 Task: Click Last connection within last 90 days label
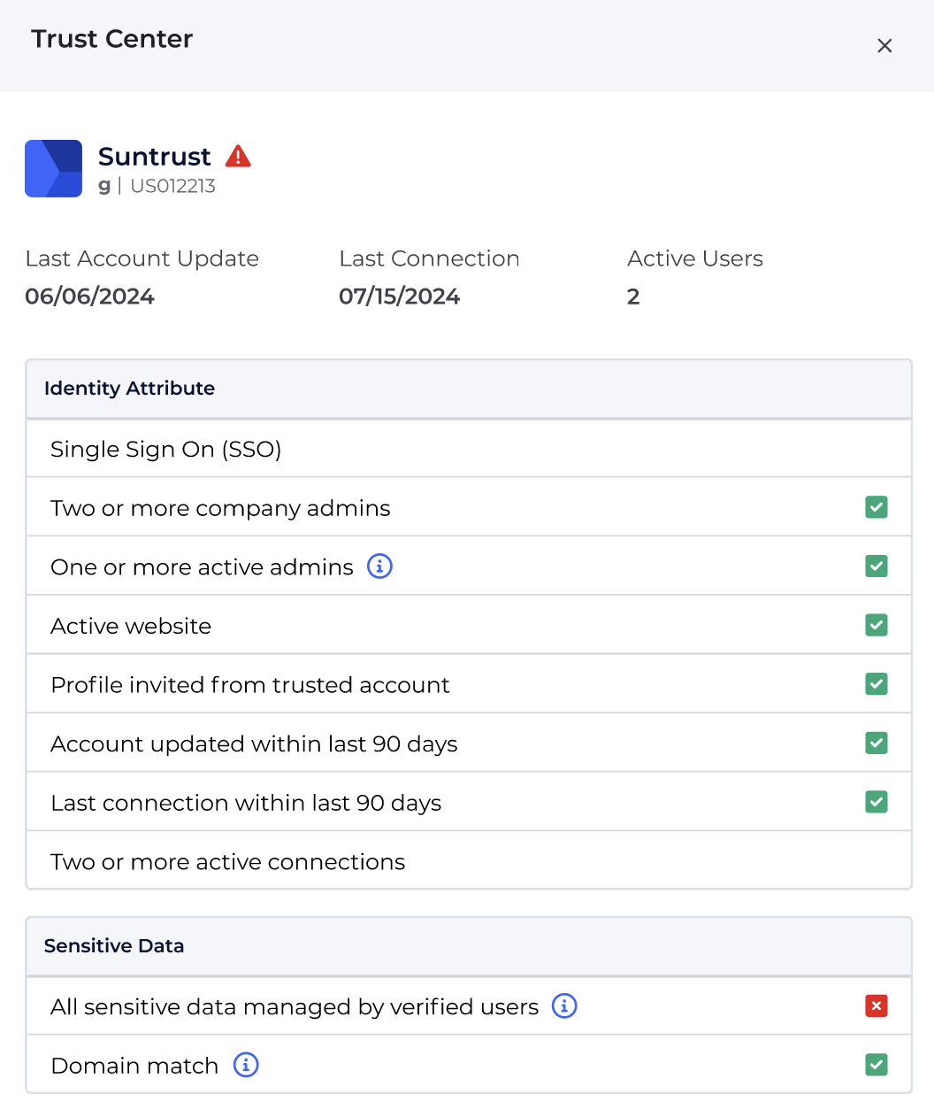click(246, 803)
